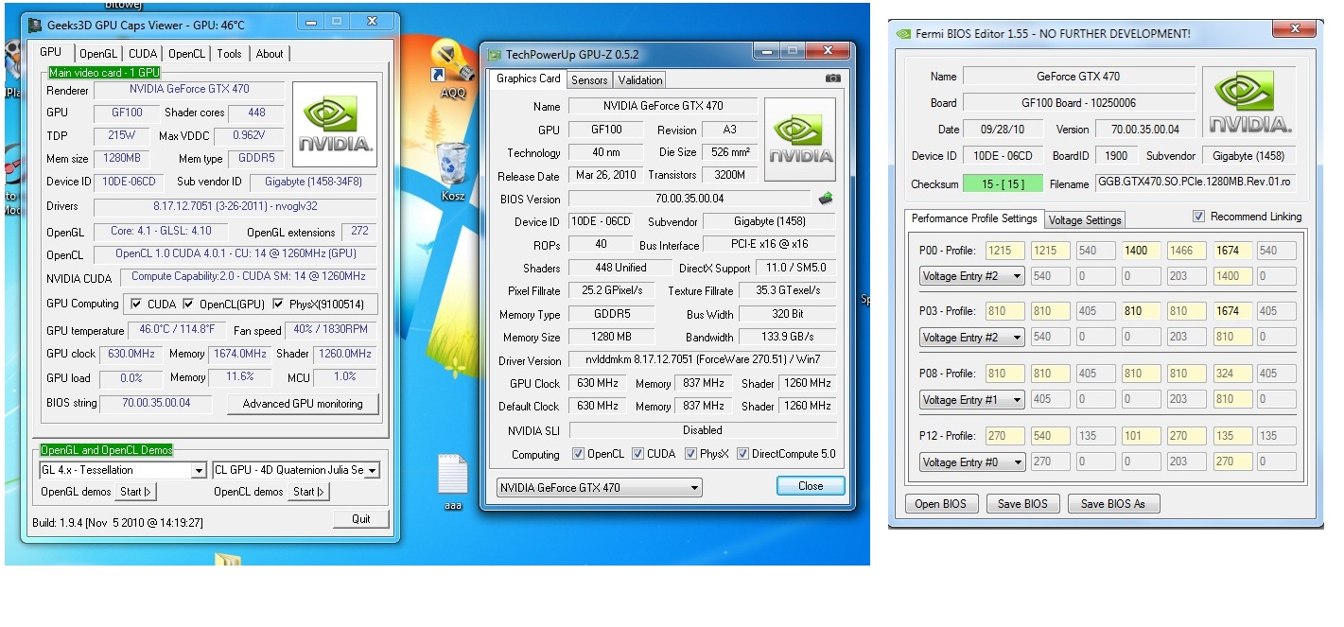
Task: Switch to the CUDA tab in GPU Caps Viewer
Action: tap(143, 54)
